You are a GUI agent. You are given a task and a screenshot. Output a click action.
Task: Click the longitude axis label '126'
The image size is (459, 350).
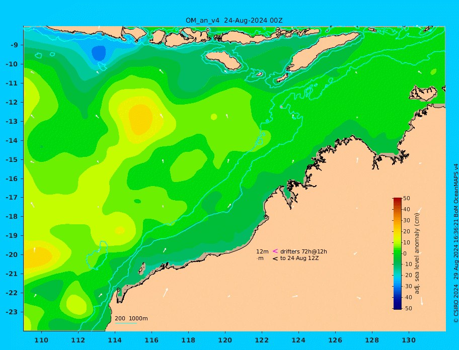335,340
